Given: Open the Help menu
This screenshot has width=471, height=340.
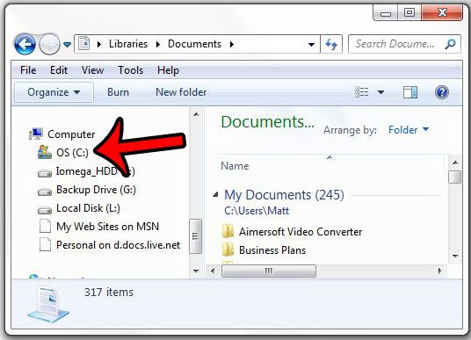Looking at the screenshot, I should [x=168, y=70].
